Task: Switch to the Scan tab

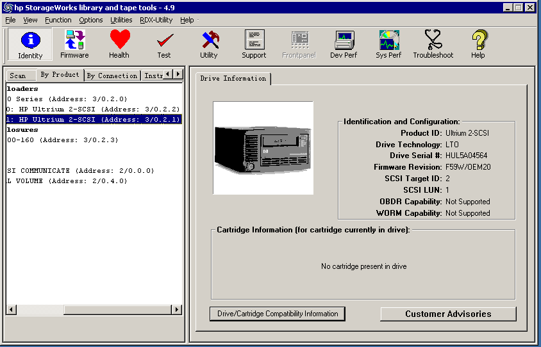Action: click(21, 76)
